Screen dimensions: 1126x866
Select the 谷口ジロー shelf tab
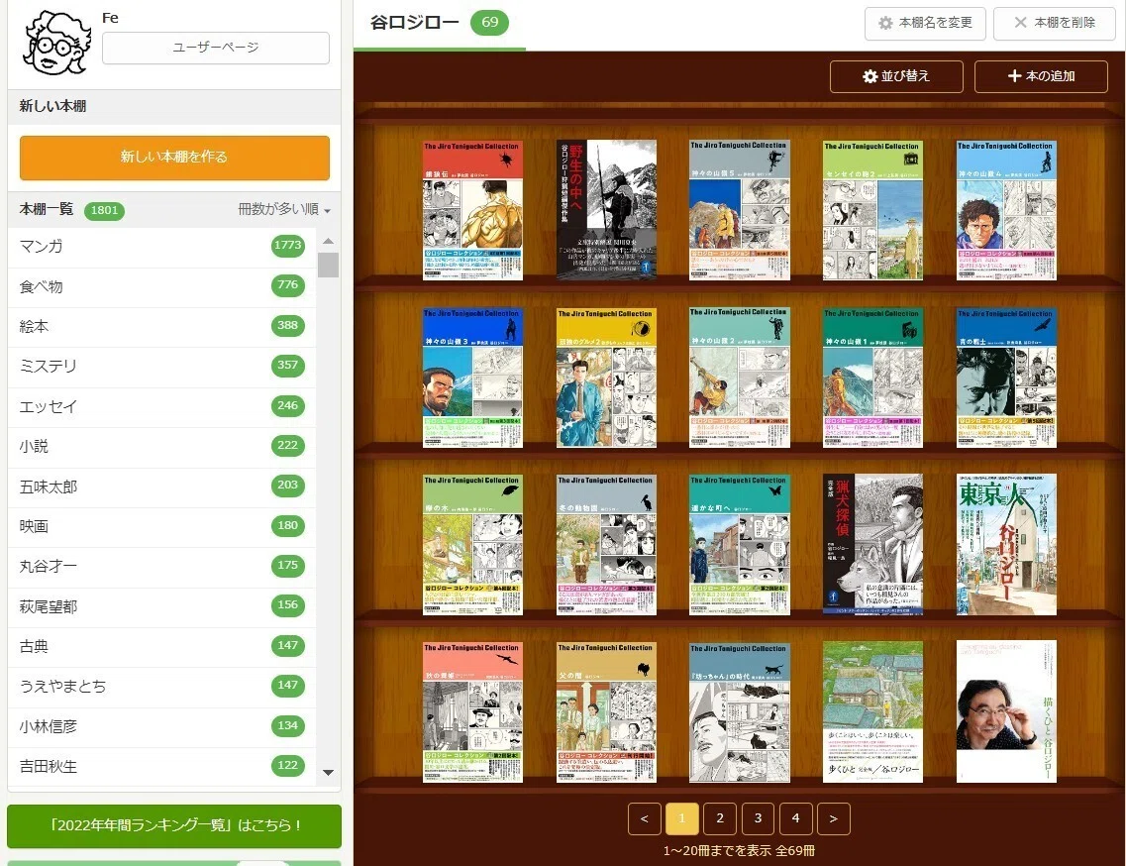point(440,23)
